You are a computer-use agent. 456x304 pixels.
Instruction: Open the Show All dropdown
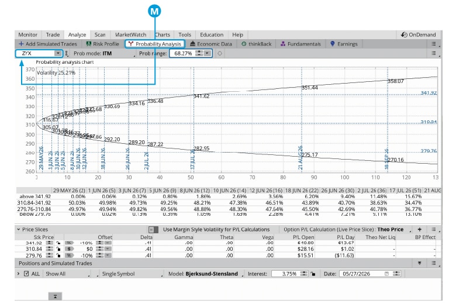pos(67,274)
